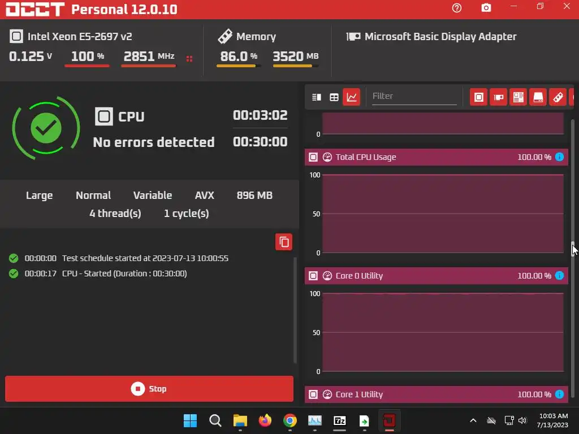Screen dimensions: 579x434
Task: Click the AVX instruction set setting
Action: click(x=204, y=195)
